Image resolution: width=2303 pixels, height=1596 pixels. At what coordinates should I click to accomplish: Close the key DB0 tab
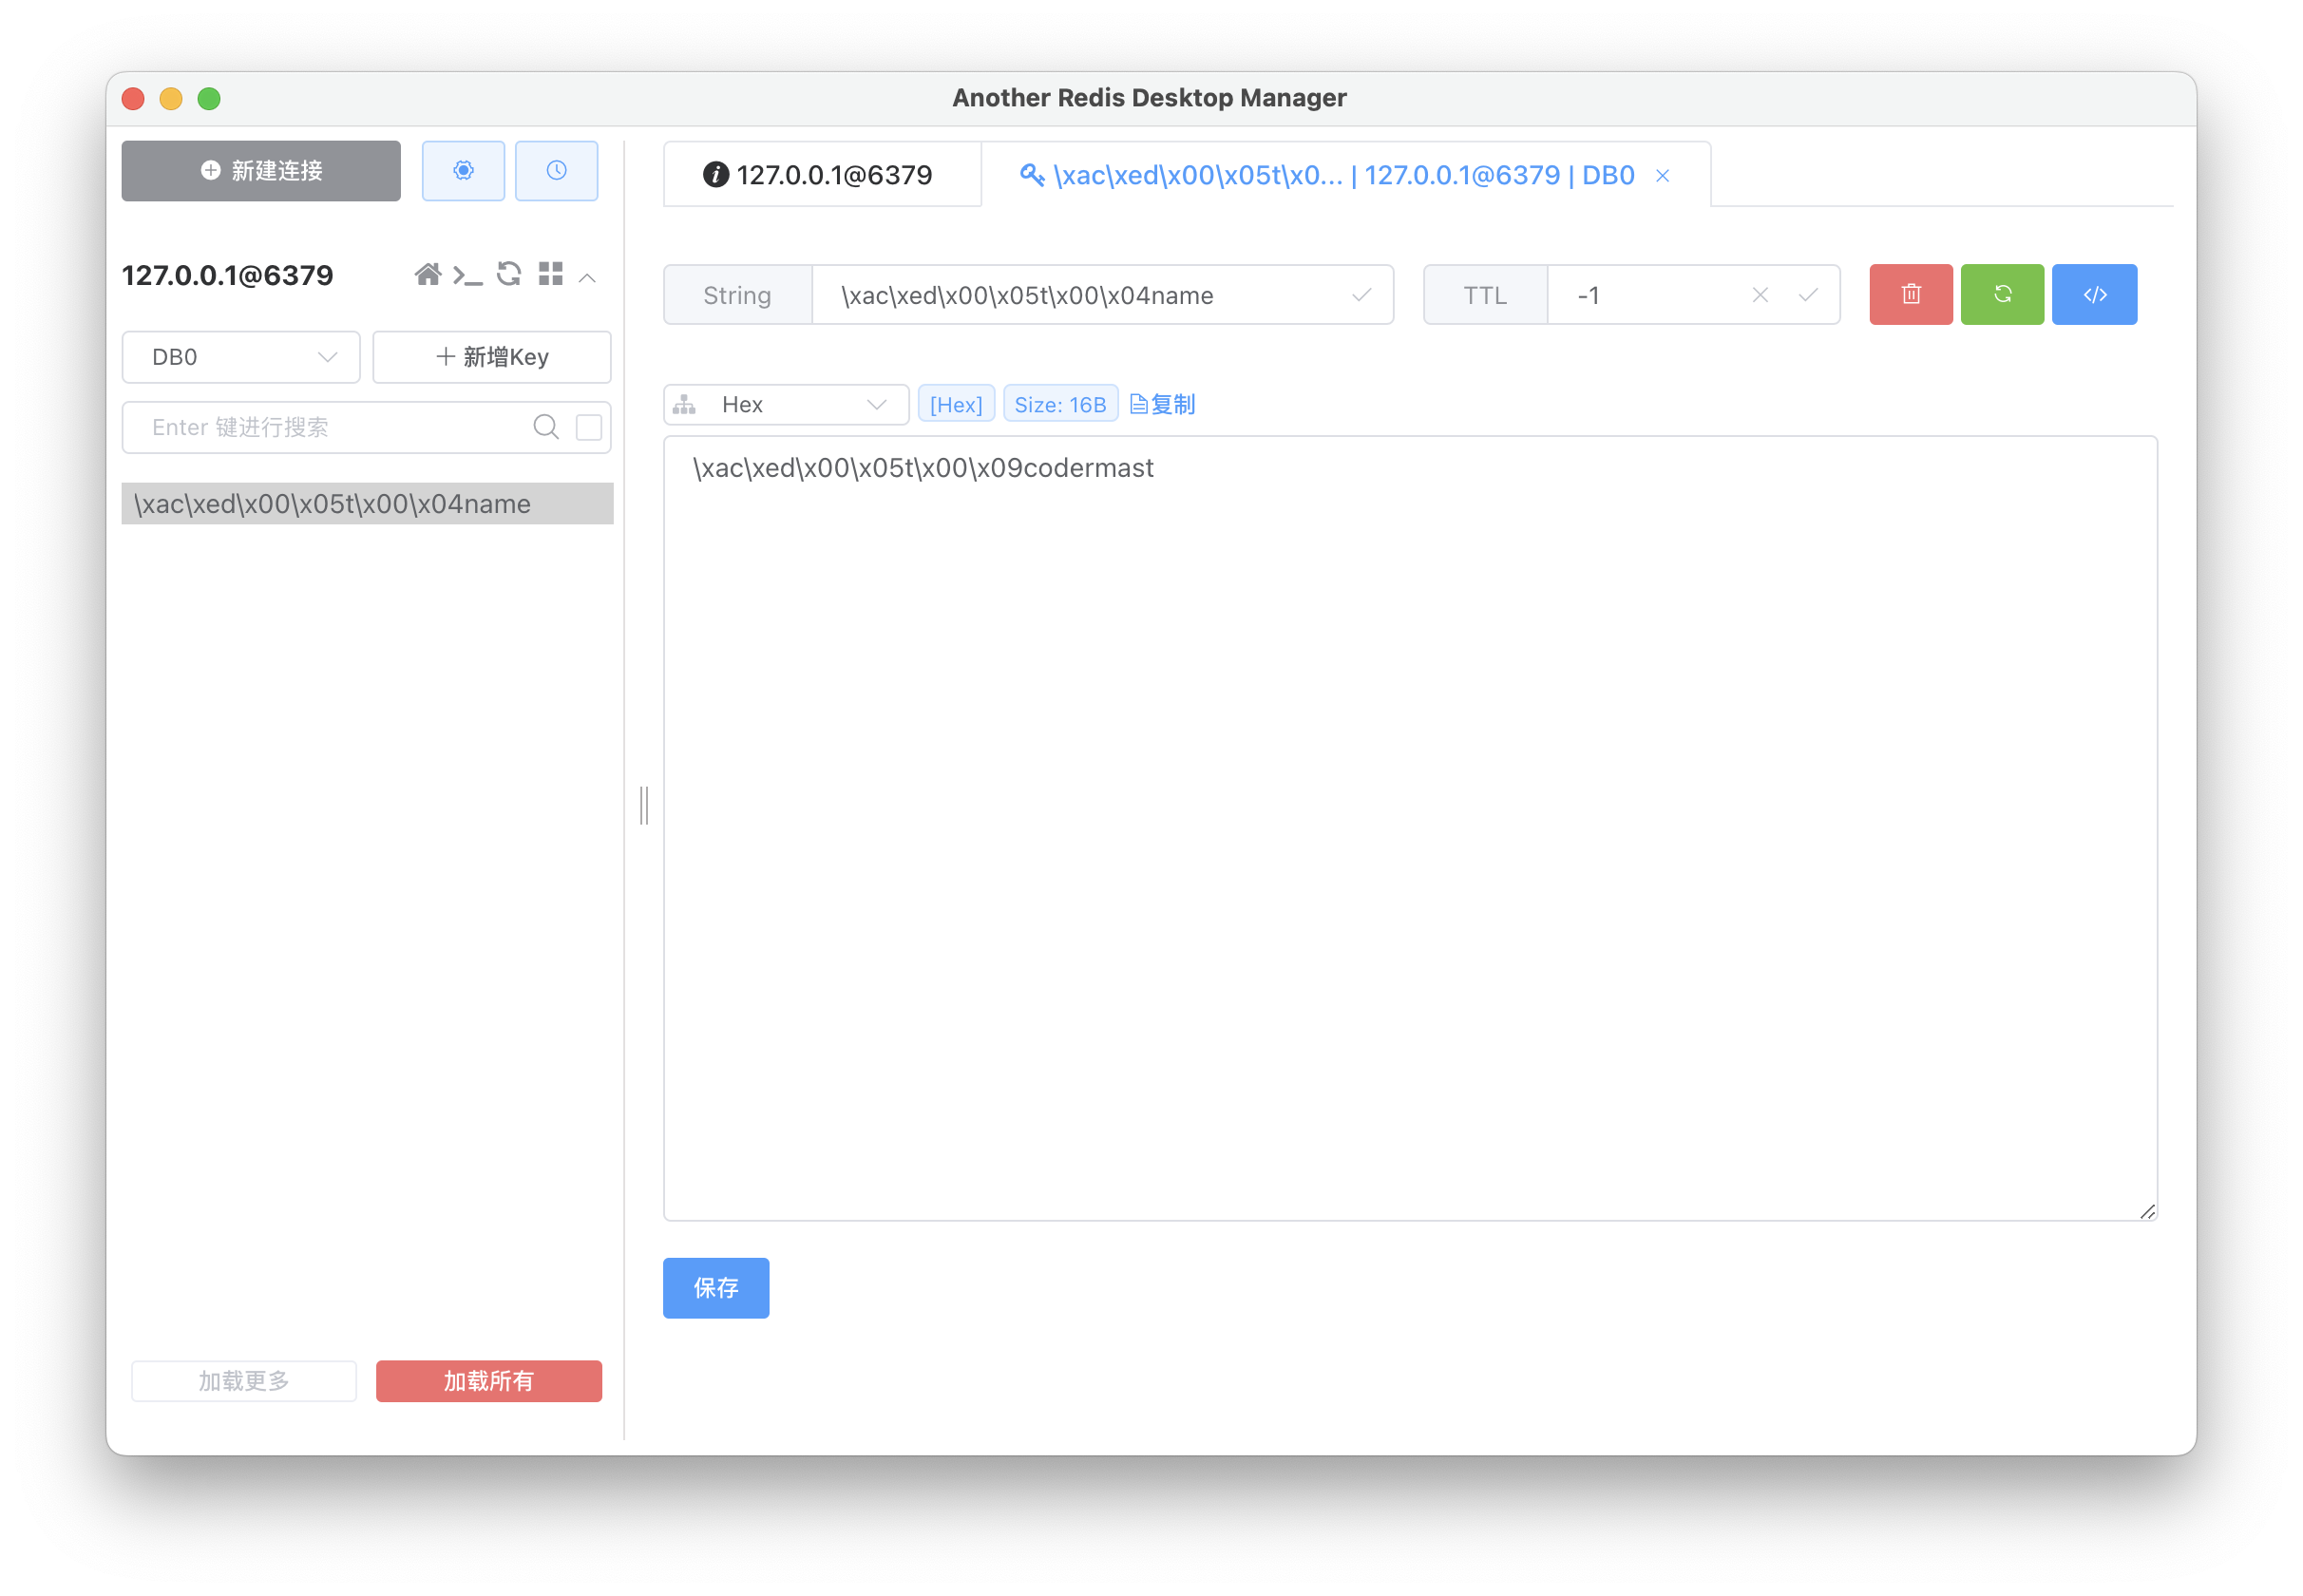point(1663,176)
